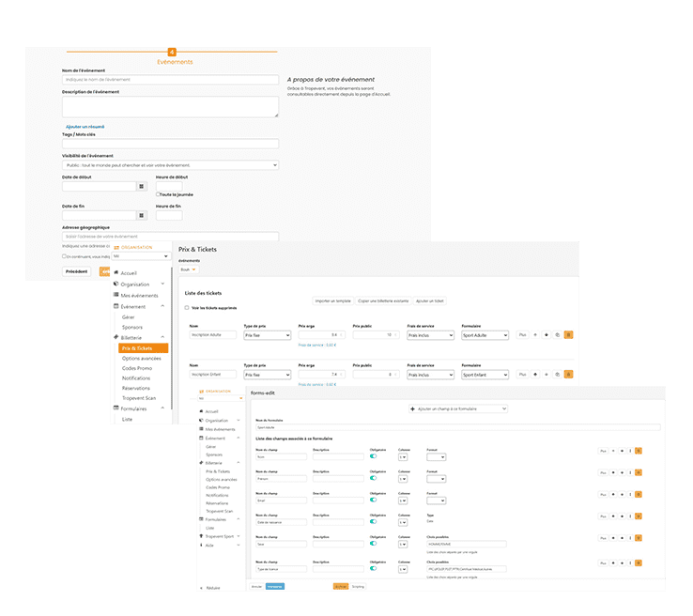Open Colonne dropdown for the Email field
The width and height of the screenshot is (693, 616).
tap(403, 500)
